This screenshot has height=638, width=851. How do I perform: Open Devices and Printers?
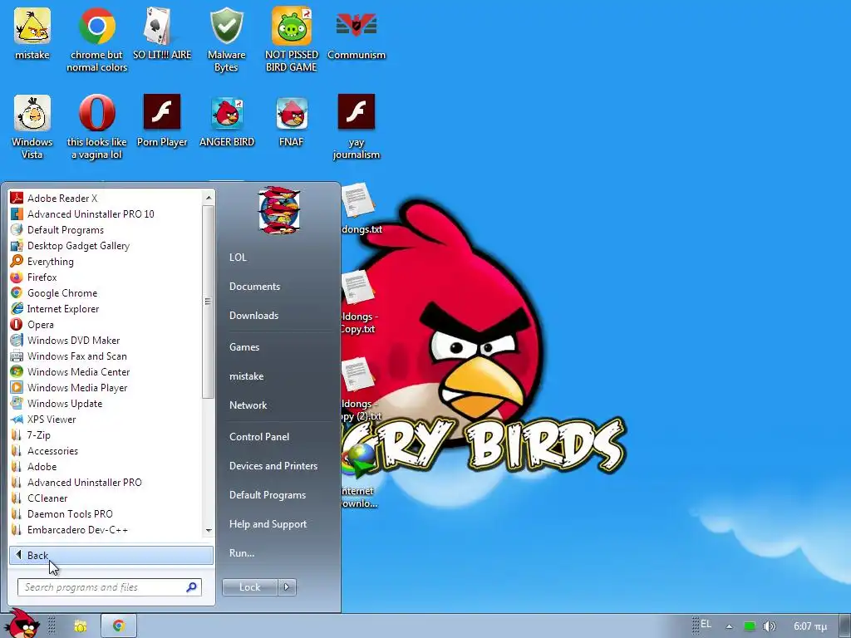coord(273,465)
